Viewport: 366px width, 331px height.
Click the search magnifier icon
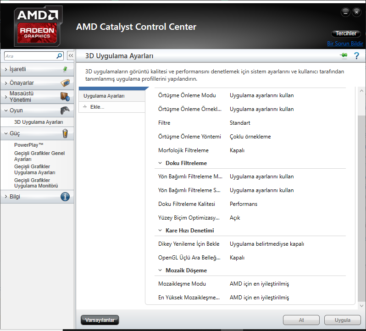pos(59,56)
